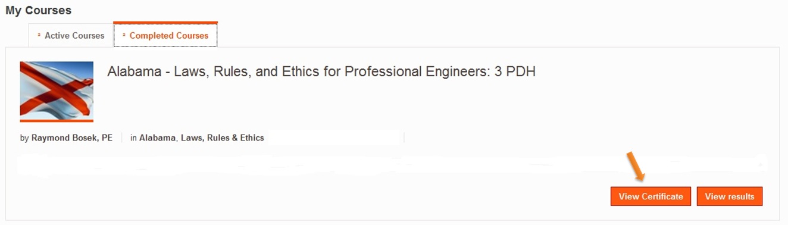Click the orange top edge of Completed Courses tab
Image resolution: width=788 pixels, height=225 pixels.
tap(165, 23)
